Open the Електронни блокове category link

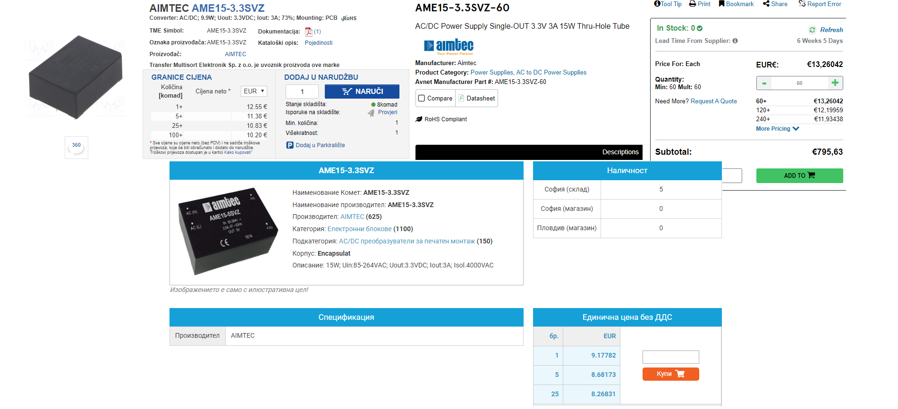[360, 229]
